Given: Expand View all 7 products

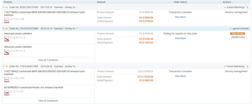Looking at the screenshot, I should click(48, 60).
